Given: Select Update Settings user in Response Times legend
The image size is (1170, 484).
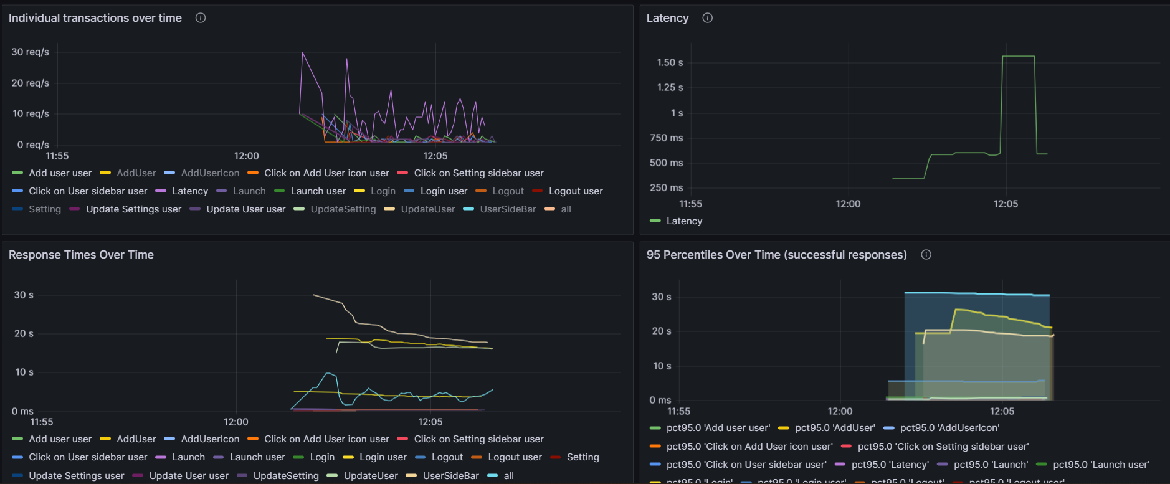Looking at the screenshot, I should (x=76, y=476).
